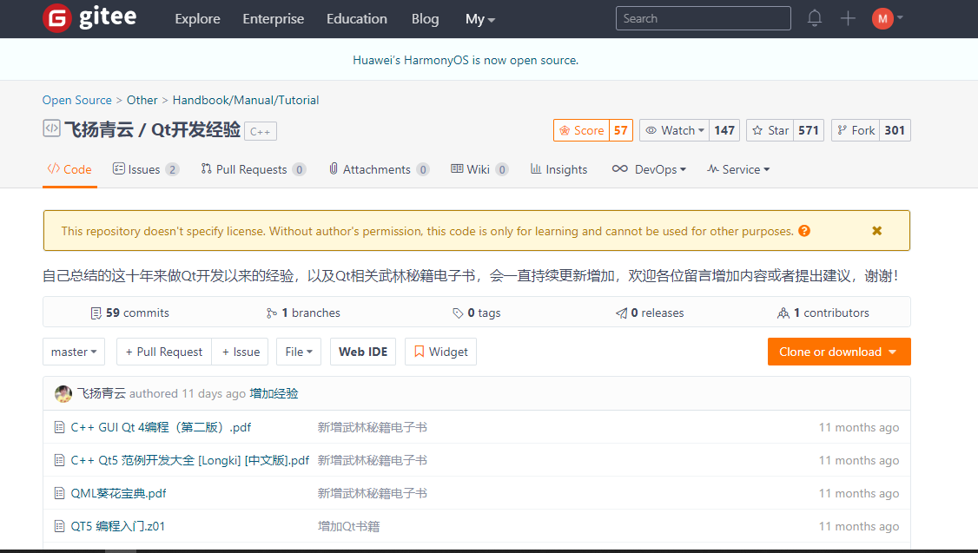The height and width of the screenshot is (553, 978).
Task: Click the repository code icon beside title
Action: pos(51,128)
